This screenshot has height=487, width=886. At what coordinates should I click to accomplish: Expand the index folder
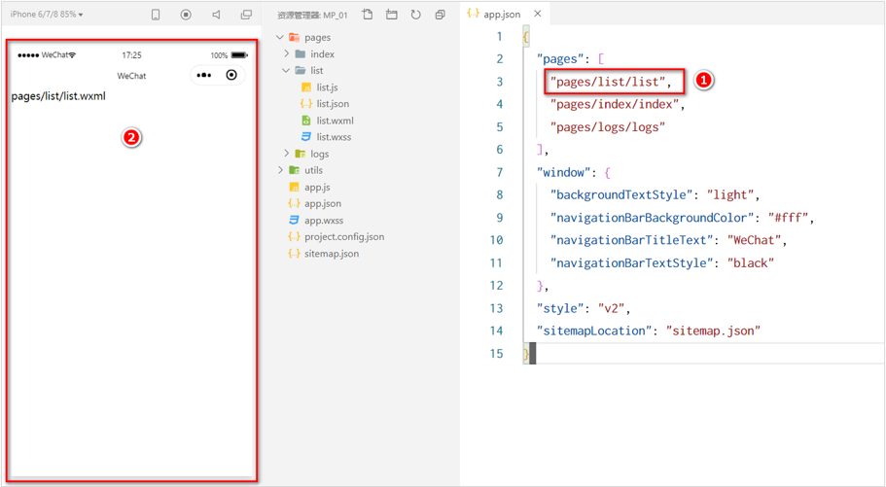pyautogui.click(x=287, y=53)
